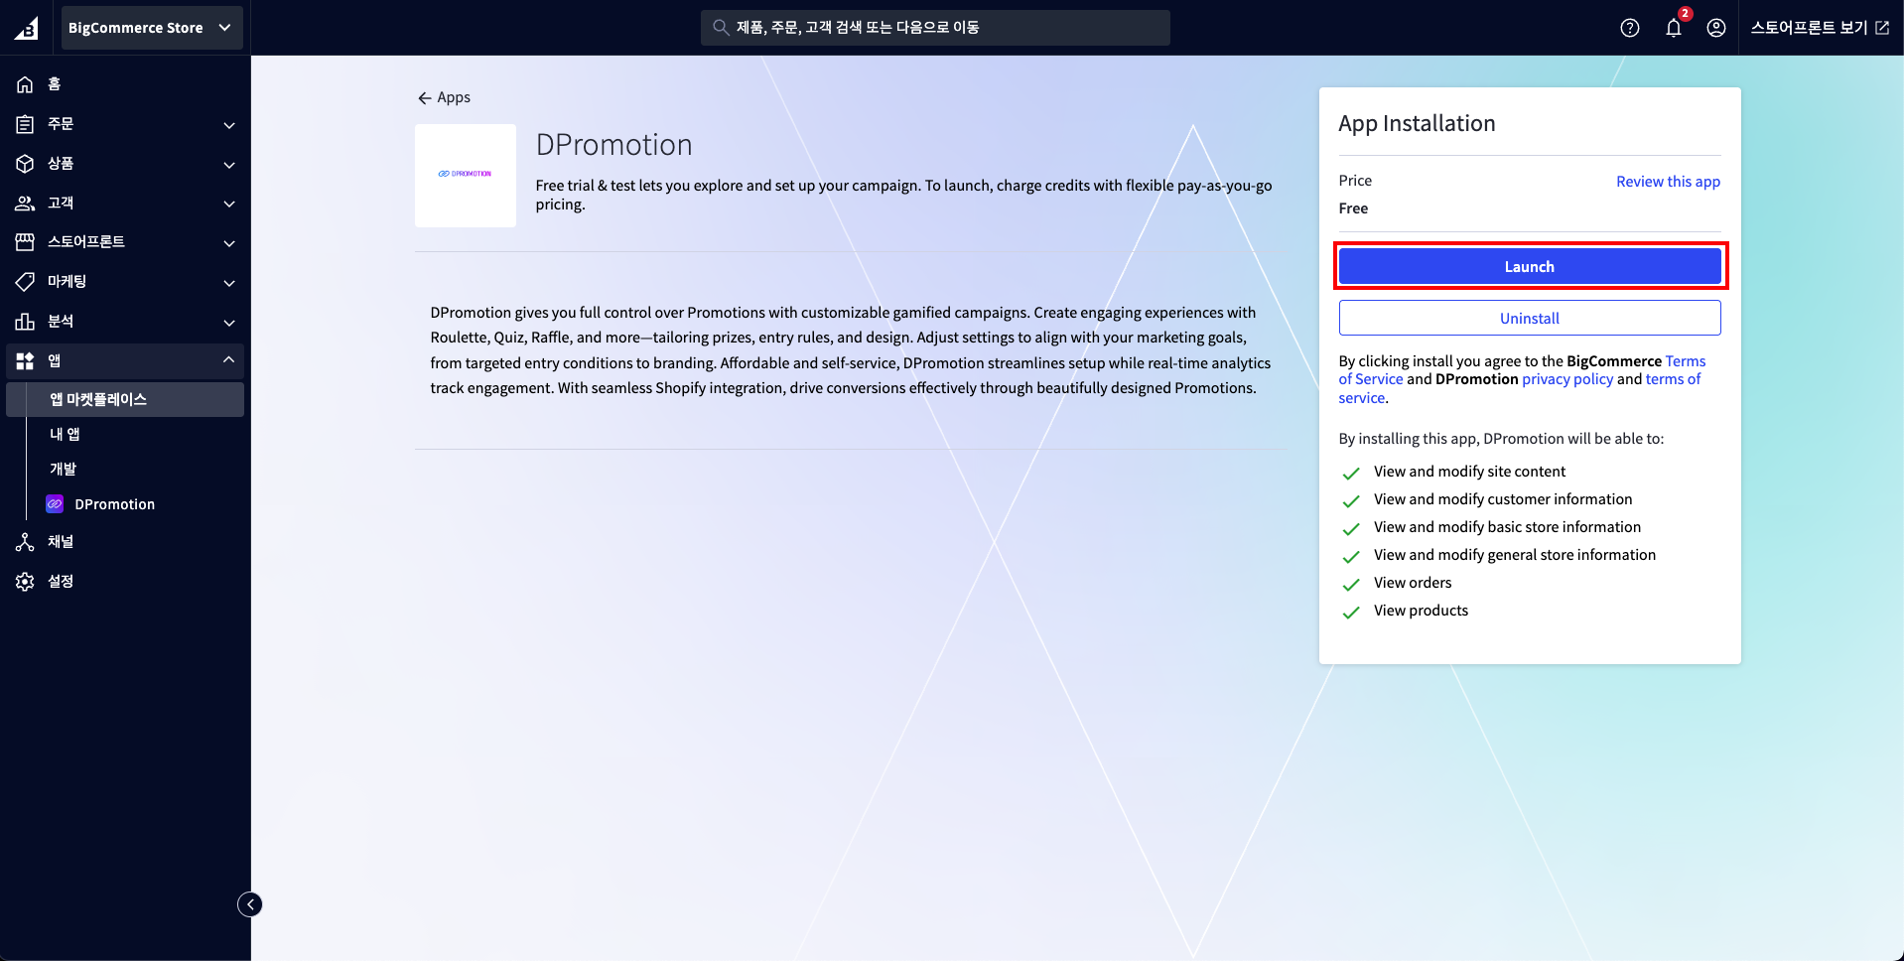Click the 'View orders' permission text
1904x961 pixels.
click(1413, 583)
